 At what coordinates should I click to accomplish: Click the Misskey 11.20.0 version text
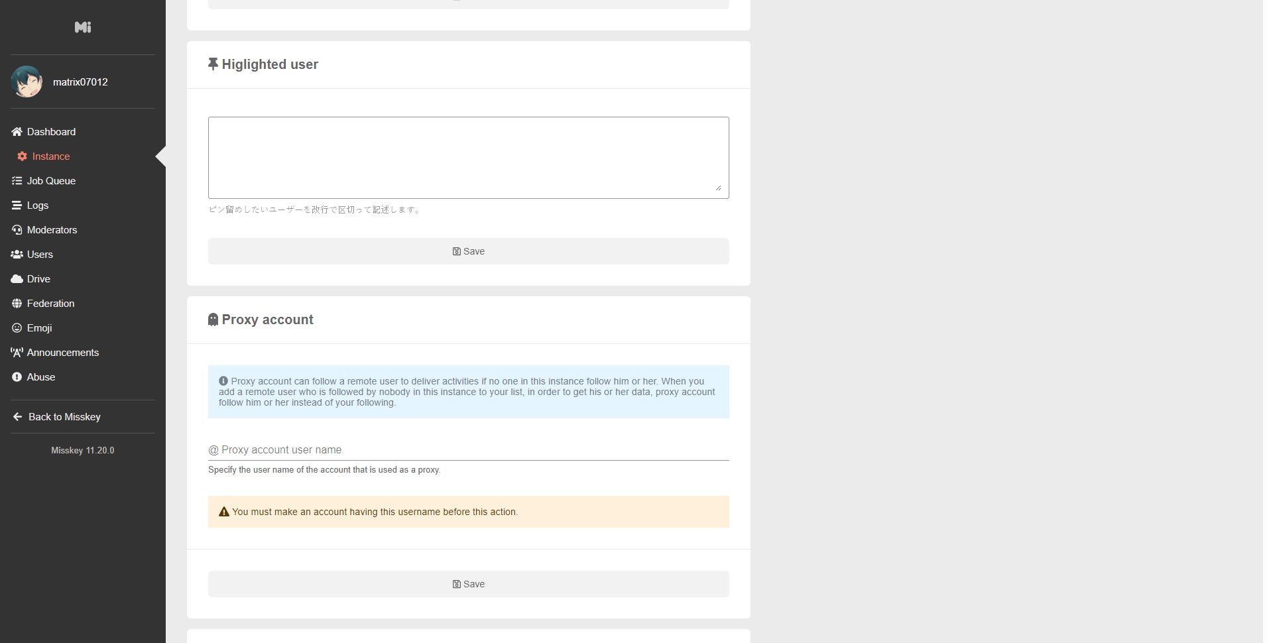point(83,451)
